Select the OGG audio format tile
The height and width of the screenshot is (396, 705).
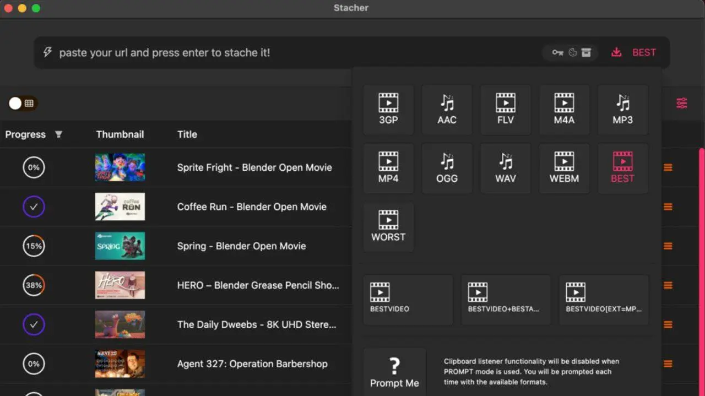pos(447,169)
